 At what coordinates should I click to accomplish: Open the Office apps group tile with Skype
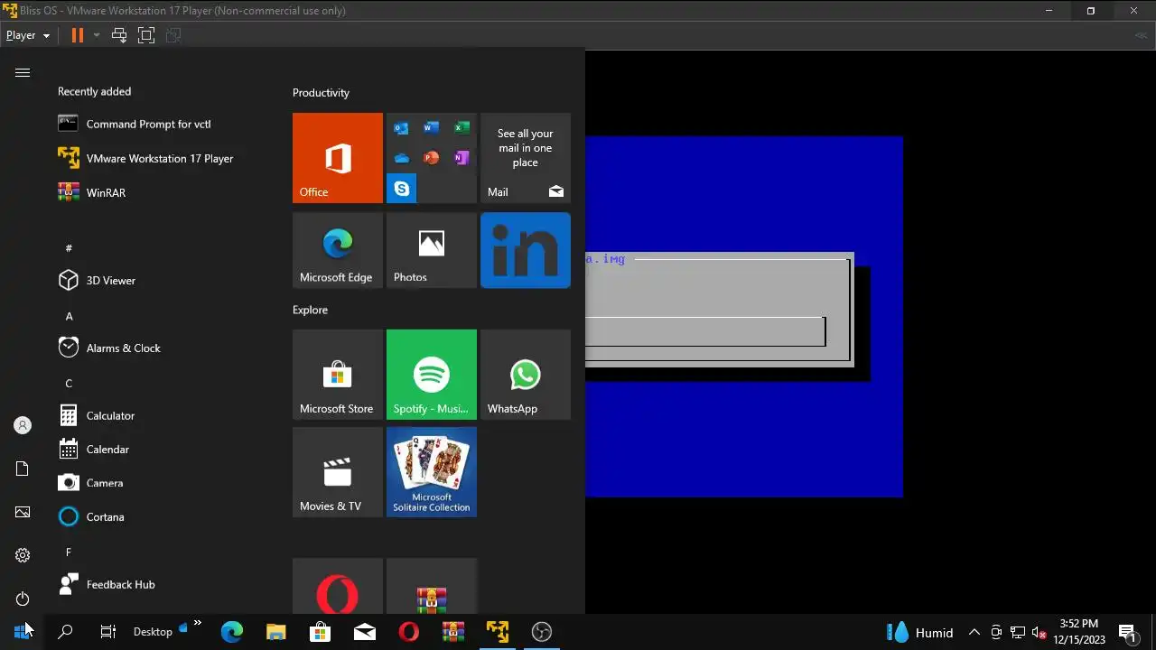[432, 158]
